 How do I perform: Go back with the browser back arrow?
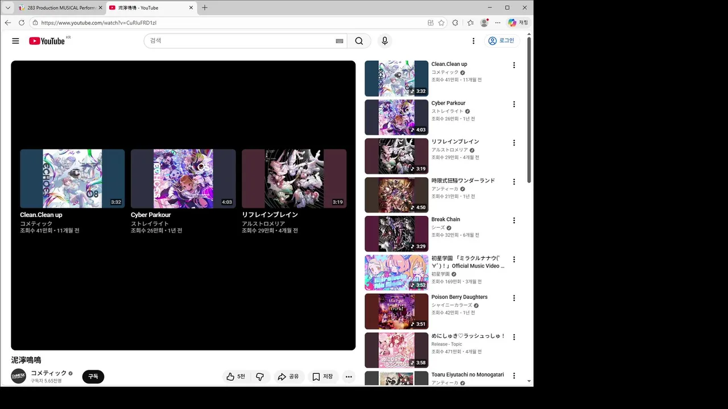[x=8, y=23]
